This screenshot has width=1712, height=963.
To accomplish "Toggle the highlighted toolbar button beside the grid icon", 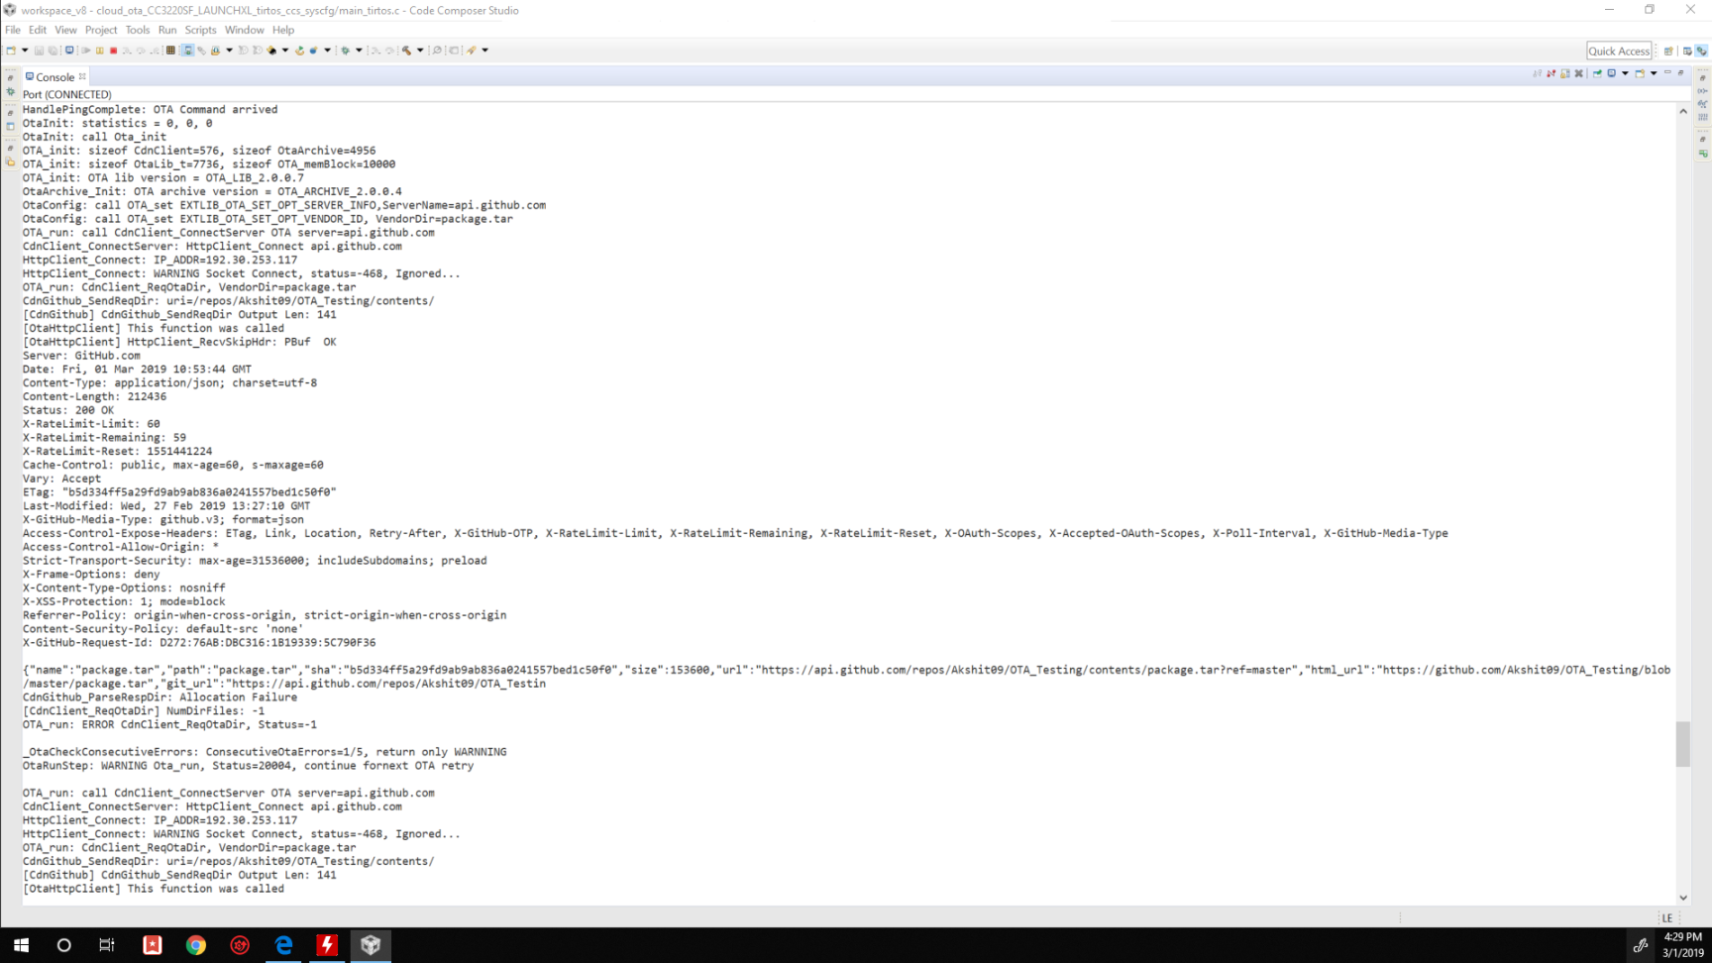I will pos(186,51).
